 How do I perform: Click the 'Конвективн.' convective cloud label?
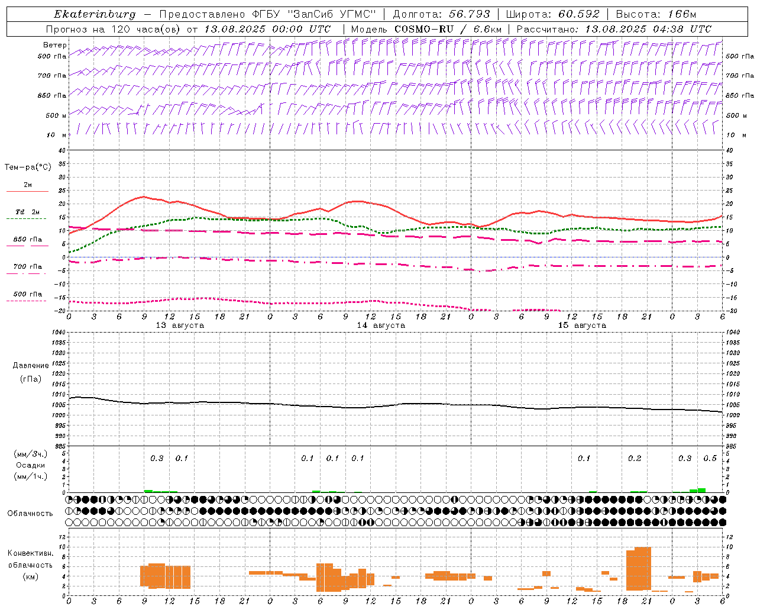pos(30,553)
